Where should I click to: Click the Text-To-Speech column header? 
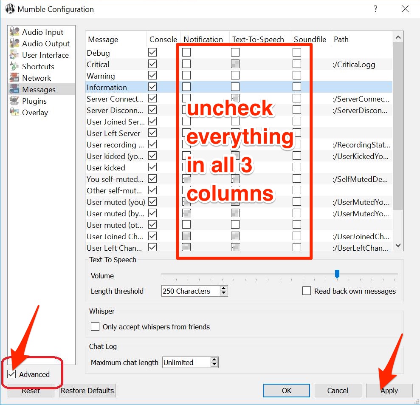(x=260, y=40)
